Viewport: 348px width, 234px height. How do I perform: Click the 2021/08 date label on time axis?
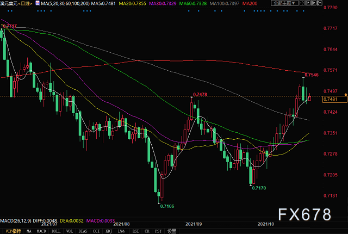click(x=122, y=224)
